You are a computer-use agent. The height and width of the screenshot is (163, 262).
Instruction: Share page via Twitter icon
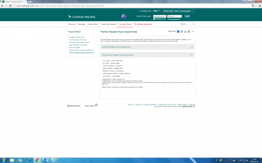pos(182,31)
